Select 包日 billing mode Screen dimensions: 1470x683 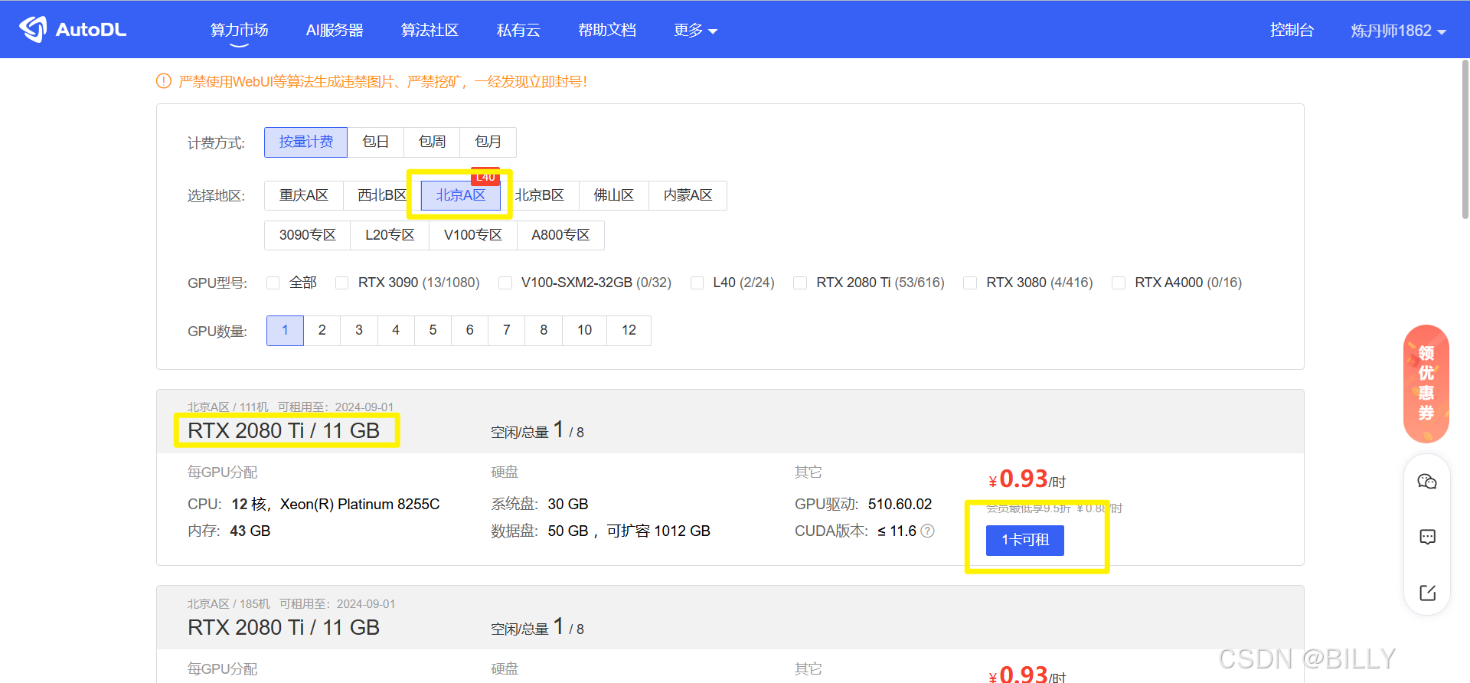(376, 142)
